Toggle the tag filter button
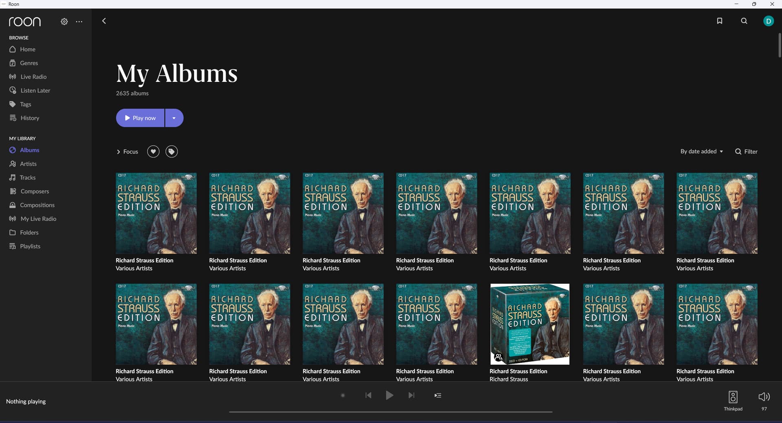This screenshot has width=782, height=423. tap(171, 151)
